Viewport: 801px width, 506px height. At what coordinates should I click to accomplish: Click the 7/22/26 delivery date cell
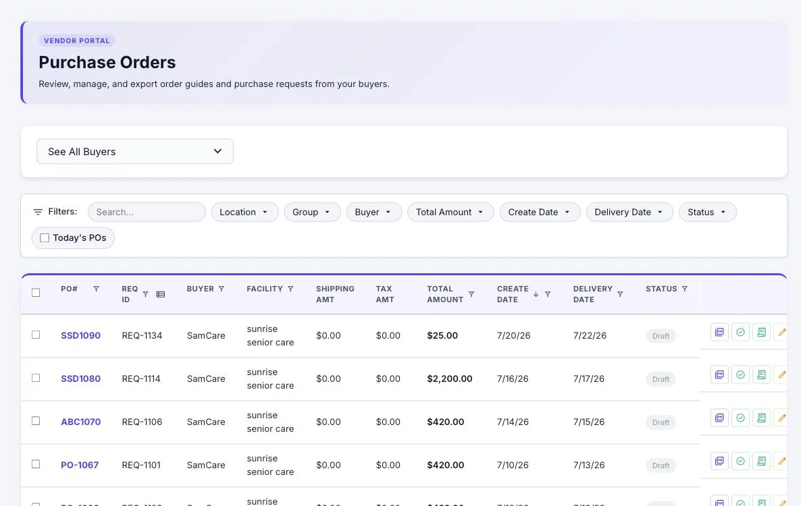tap(590, 335)
